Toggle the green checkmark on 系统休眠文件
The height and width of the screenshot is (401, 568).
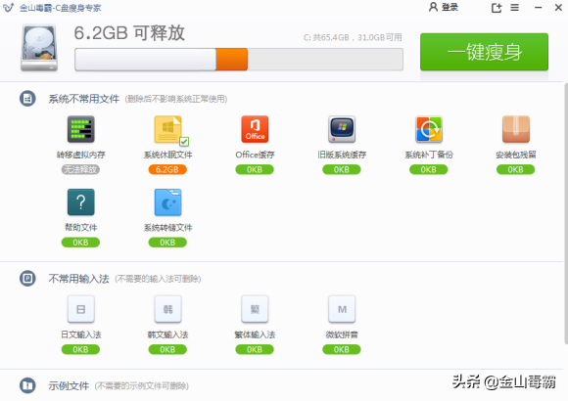click(x=184, y=142)
